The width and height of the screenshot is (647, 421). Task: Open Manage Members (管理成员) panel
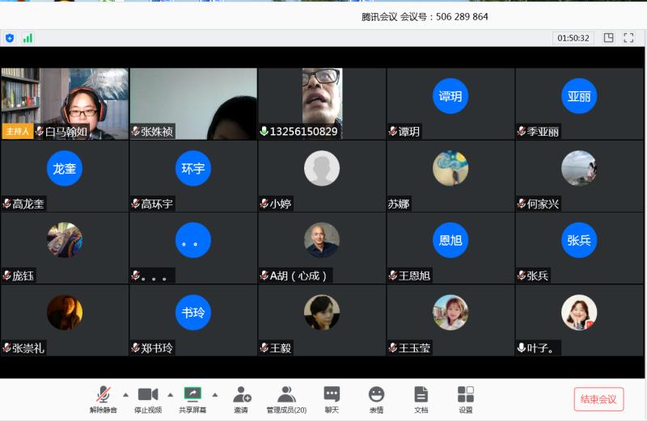pyautogui.click(x=286, y=398)
